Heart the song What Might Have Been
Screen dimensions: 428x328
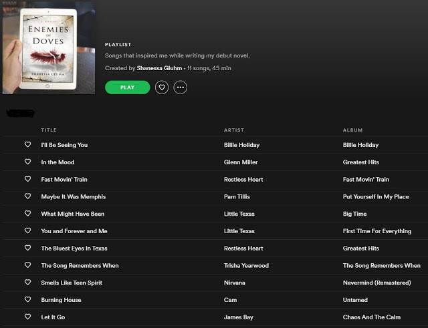pyautogui.click(x=27, y=214)
